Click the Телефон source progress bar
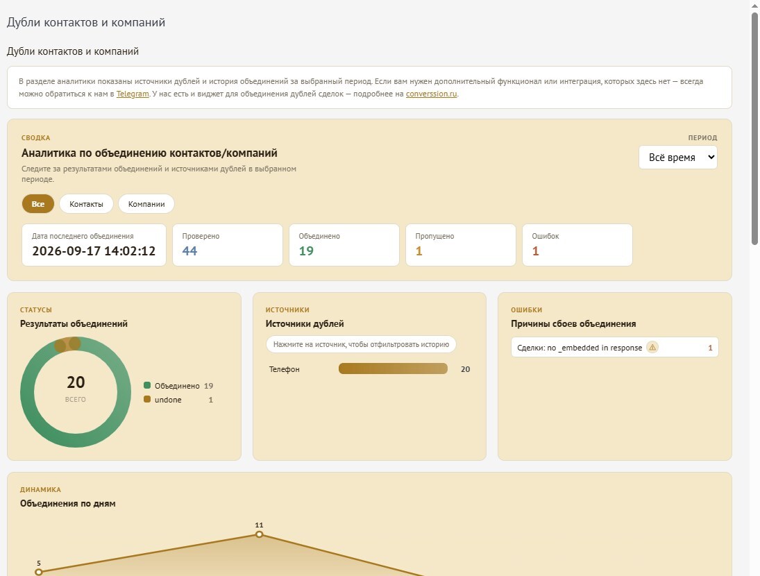The width and height of the screenshot is (760, 576). click(393, 369)
